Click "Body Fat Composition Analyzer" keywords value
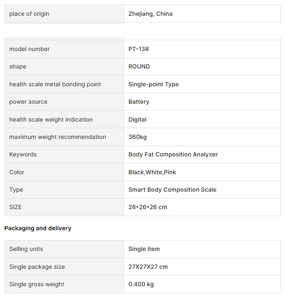The height and width of the screenshot is (297, 286). click(x=173, y=154)
